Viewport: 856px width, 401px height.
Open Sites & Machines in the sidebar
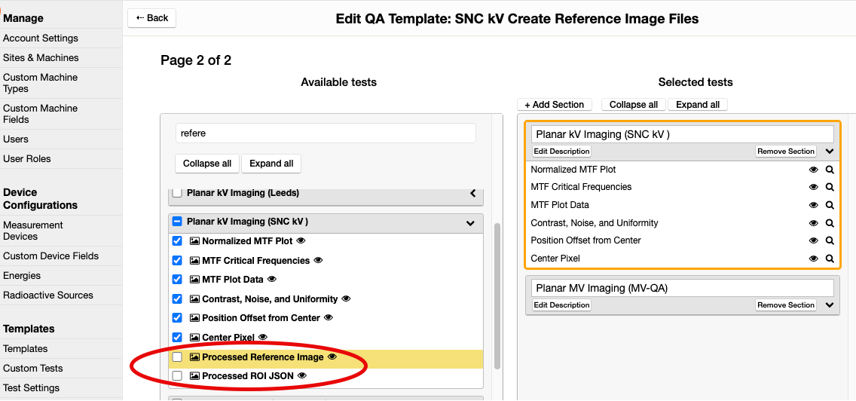41,58
